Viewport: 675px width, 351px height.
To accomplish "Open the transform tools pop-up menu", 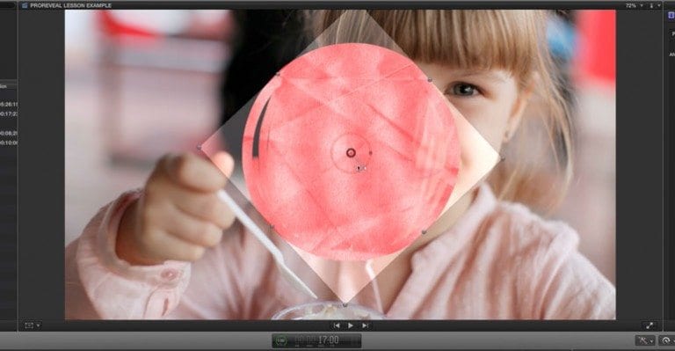I will [x=33, y=325].
